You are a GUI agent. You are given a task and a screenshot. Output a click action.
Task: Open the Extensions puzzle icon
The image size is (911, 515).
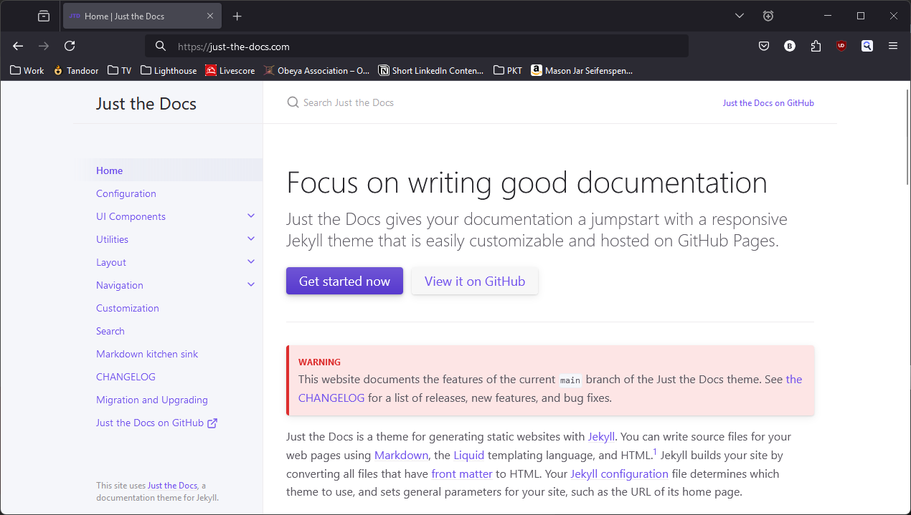coord(816,46)
